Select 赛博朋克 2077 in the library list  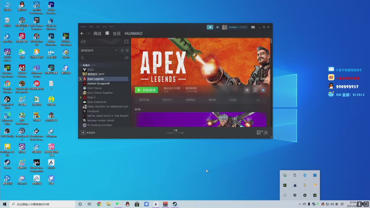[x=104, y=74]
